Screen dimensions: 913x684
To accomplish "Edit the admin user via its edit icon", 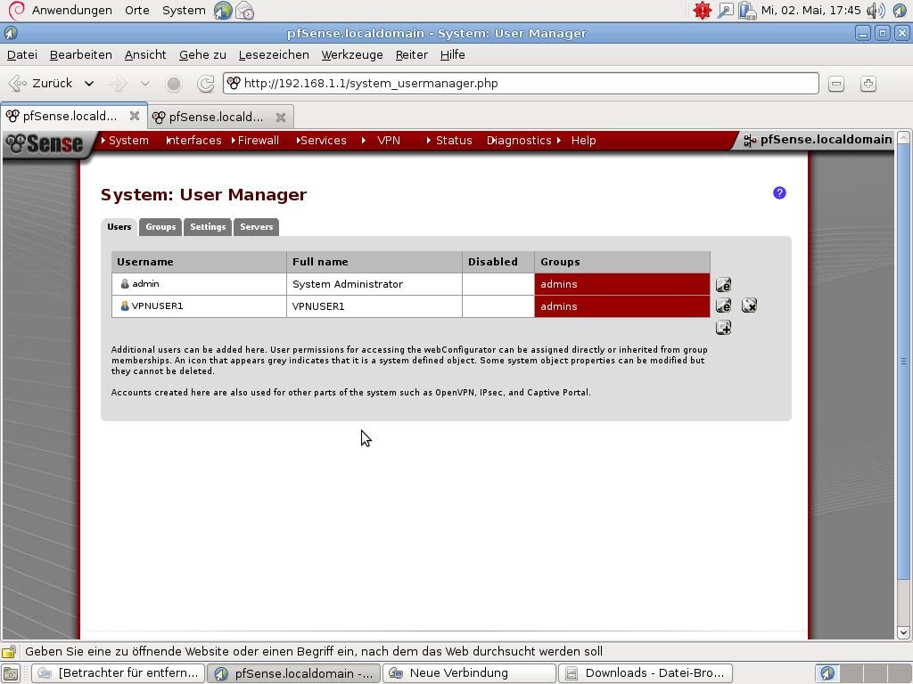I will pyautogui.click(x=723, y=284).
